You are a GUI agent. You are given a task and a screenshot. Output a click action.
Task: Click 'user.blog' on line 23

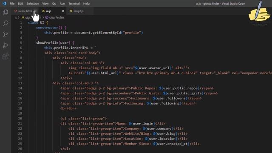coord(166,133)
